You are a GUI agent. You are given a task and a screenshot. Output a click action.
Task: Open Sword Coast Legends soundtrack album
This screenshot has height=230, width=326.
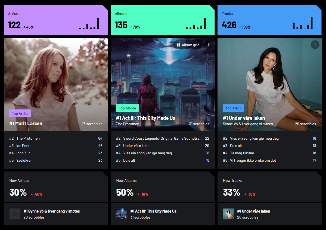pyautogui.click(x=163, y=139)
